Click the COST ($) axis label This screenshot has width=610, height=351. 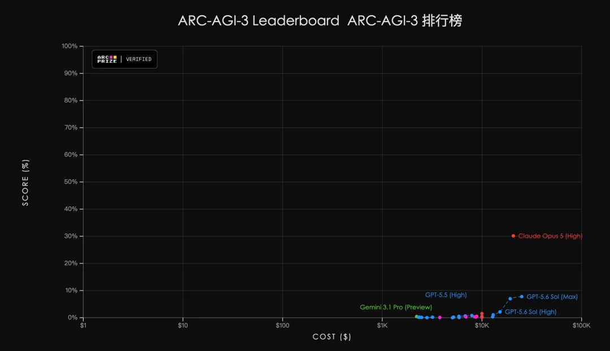[332, 337]
